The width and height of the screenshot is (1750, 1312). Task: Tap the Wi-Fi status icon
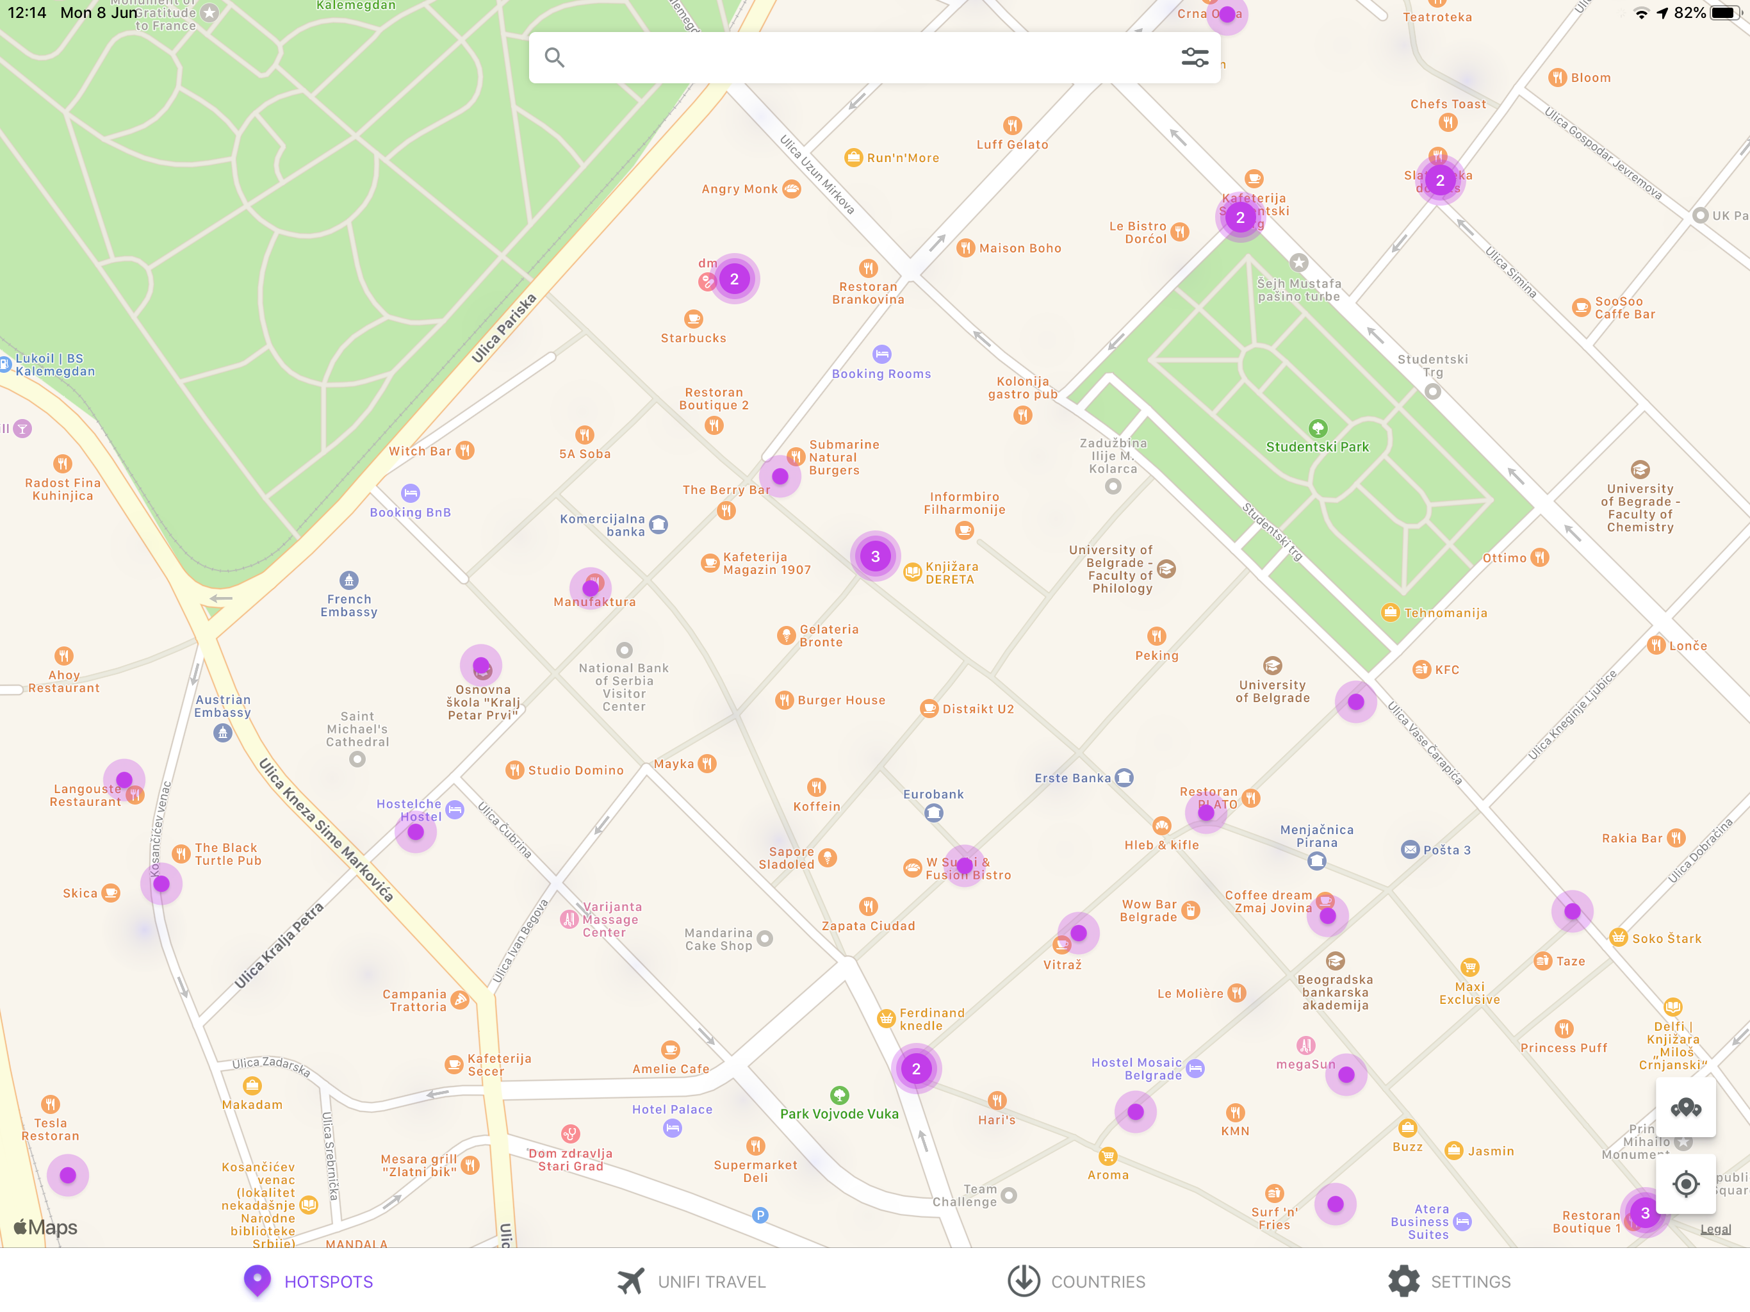1642,13
